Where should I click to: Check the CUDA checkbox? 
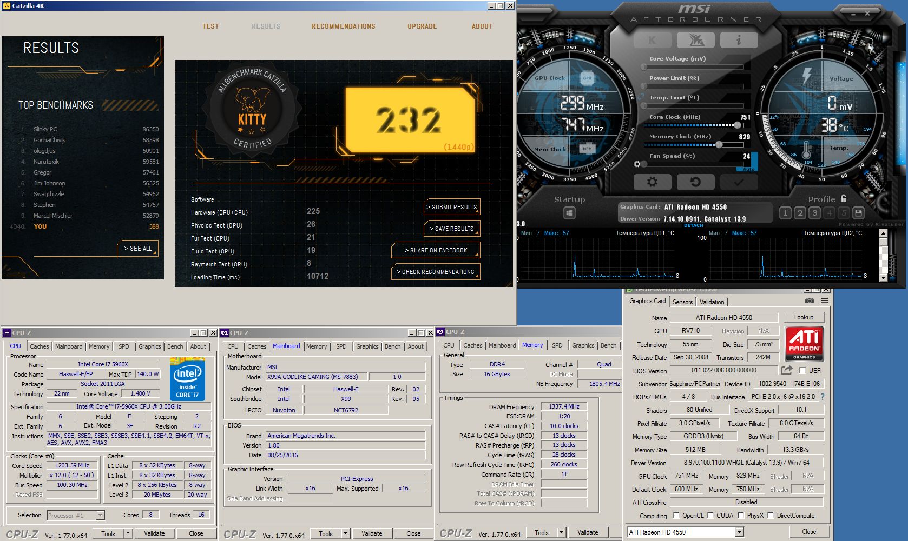coord(710,515)
